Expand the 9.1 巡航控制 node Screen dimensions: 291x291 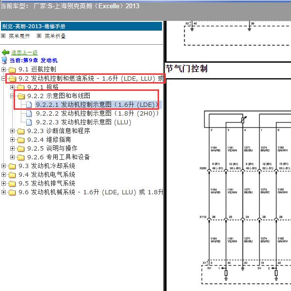pyautogui.click(x=3, y=69)
